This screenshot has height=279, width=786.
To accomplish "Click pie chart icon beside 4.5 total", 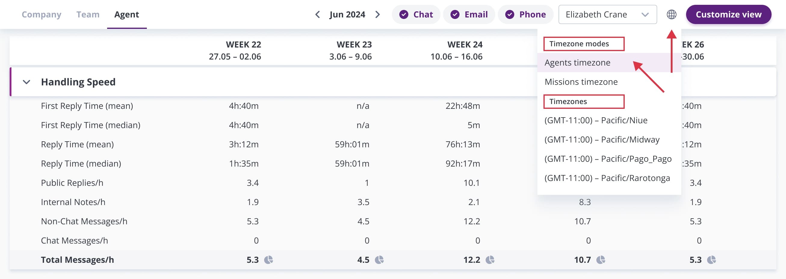I will 379,260.
